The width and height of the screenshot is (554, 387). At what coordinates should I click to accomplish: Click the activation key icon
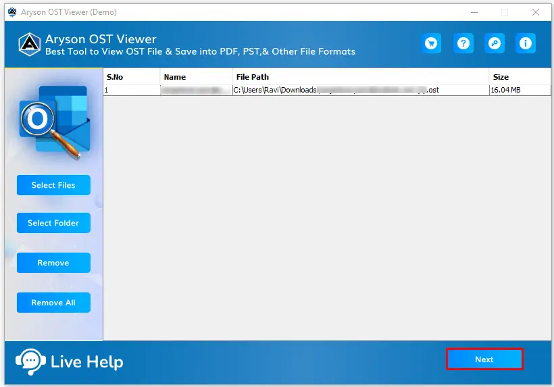point(495,43)
